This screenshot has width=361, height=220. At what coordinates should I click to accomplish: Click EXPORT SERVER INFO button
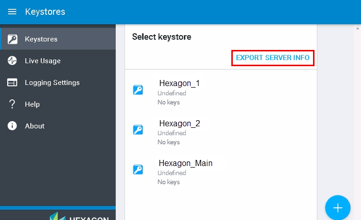coord(273,58)
